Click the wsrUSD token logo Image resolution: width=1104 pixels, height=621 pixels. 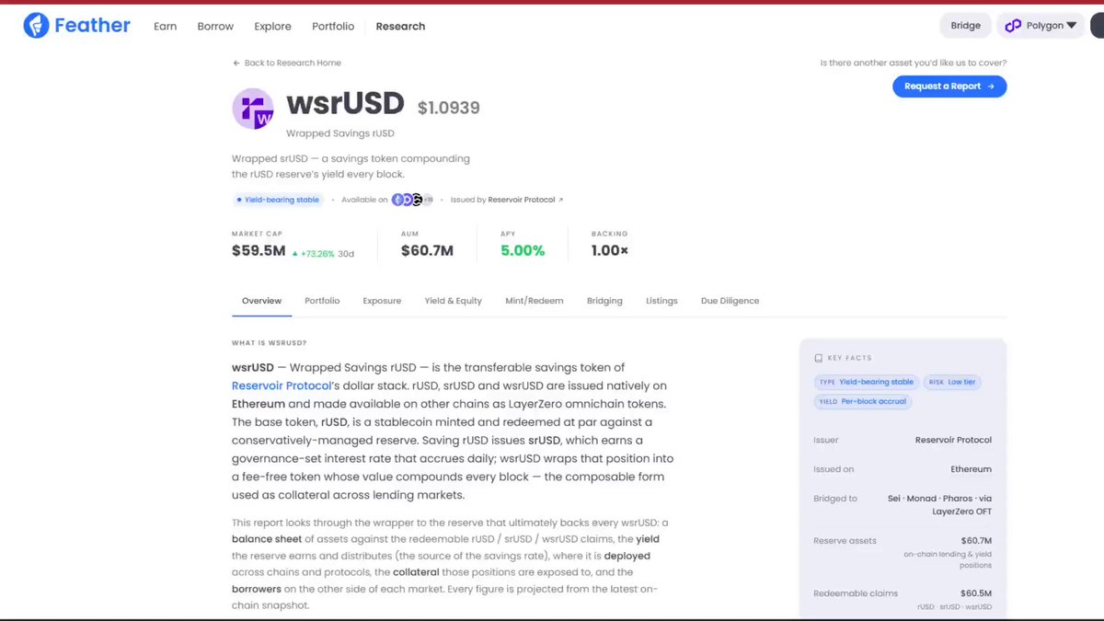coord(253,109)
